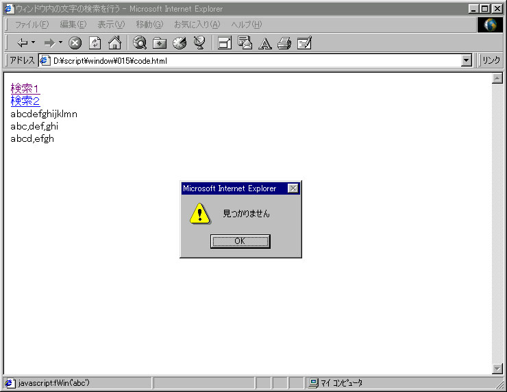Click the 見つかりません message text
The width and height of the screenshot is (507, 392).
246,213
